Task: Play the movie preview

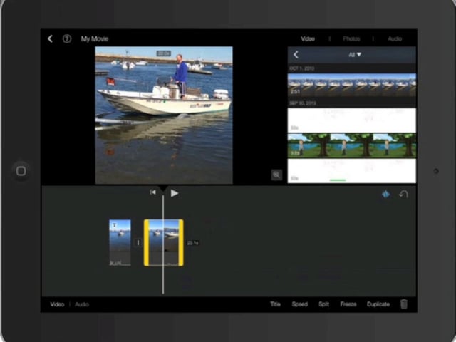Action: [x=174, y=193]
